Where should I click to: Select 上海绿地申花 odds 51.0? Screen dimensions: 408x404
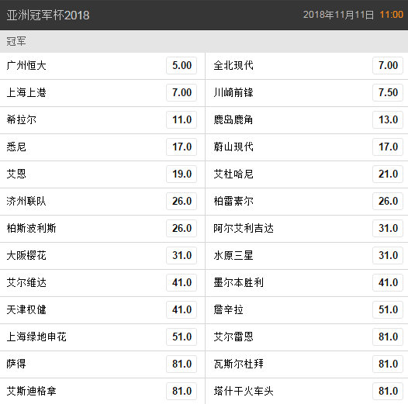182,337
